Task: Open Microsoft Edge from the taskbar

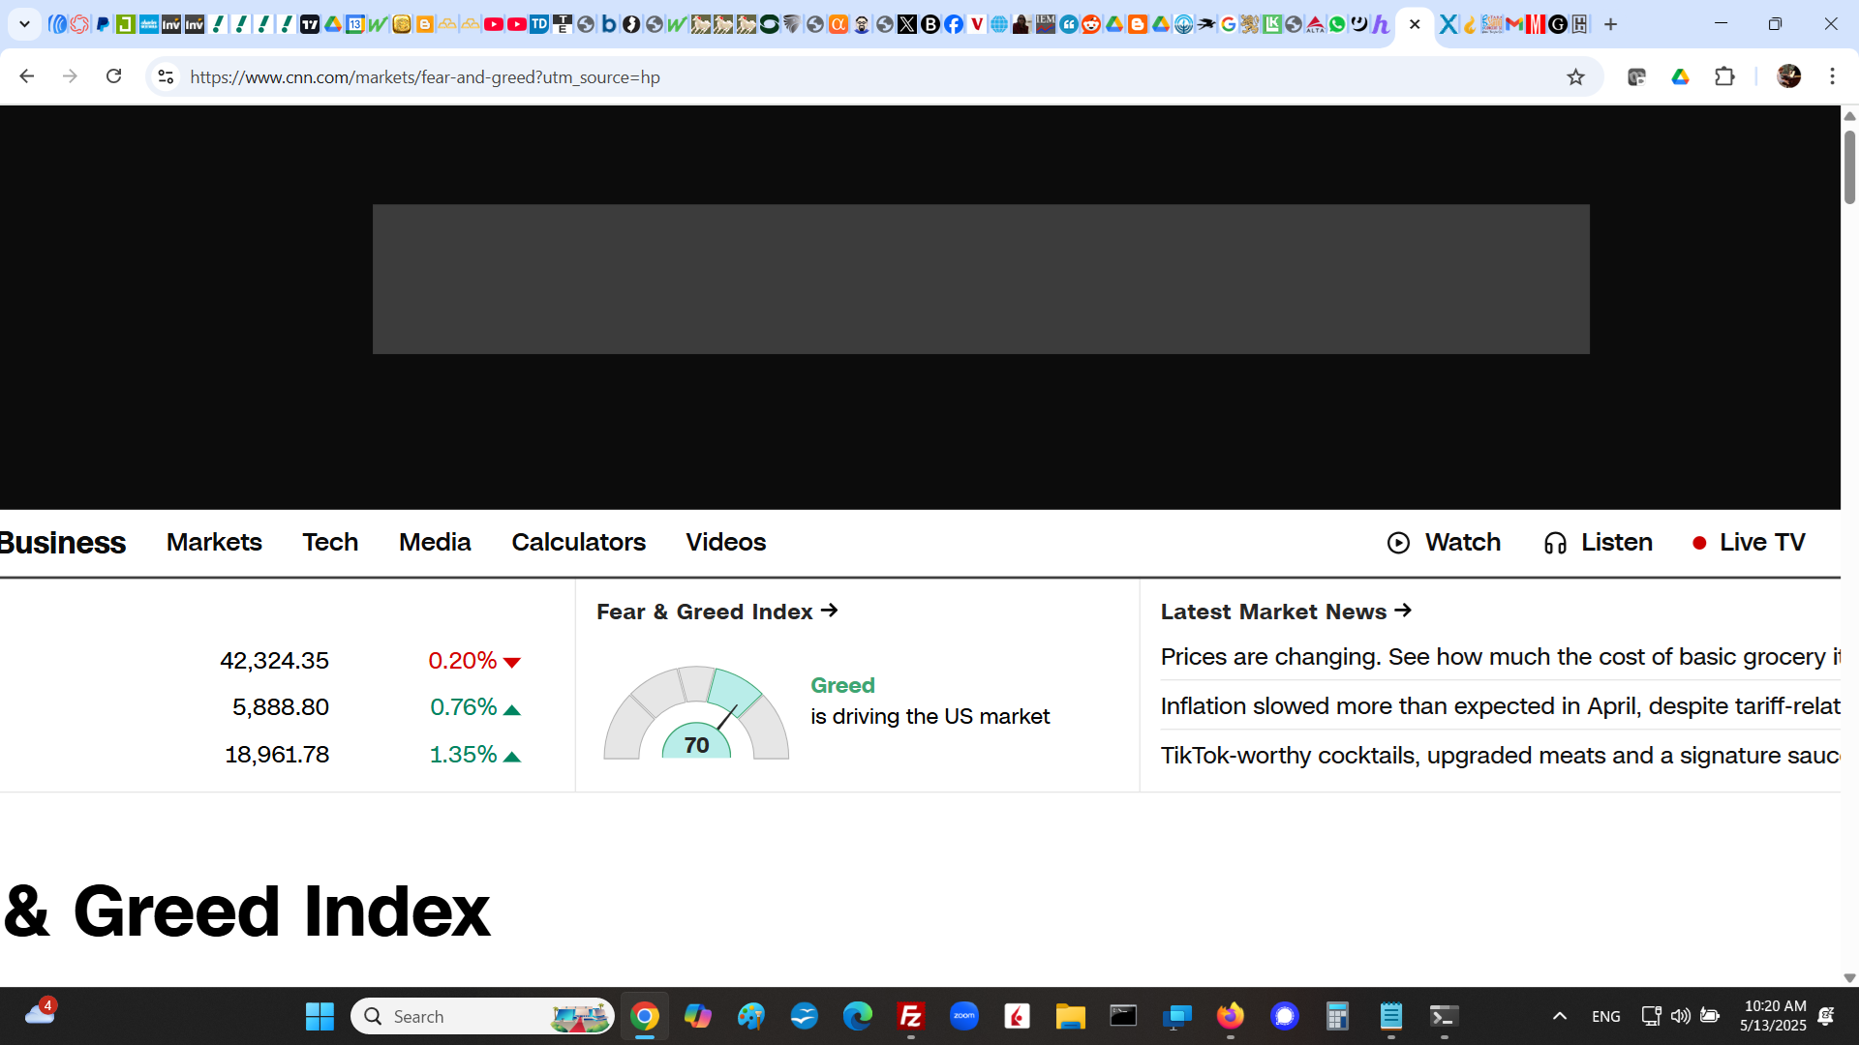Action: pos(857,1016)
